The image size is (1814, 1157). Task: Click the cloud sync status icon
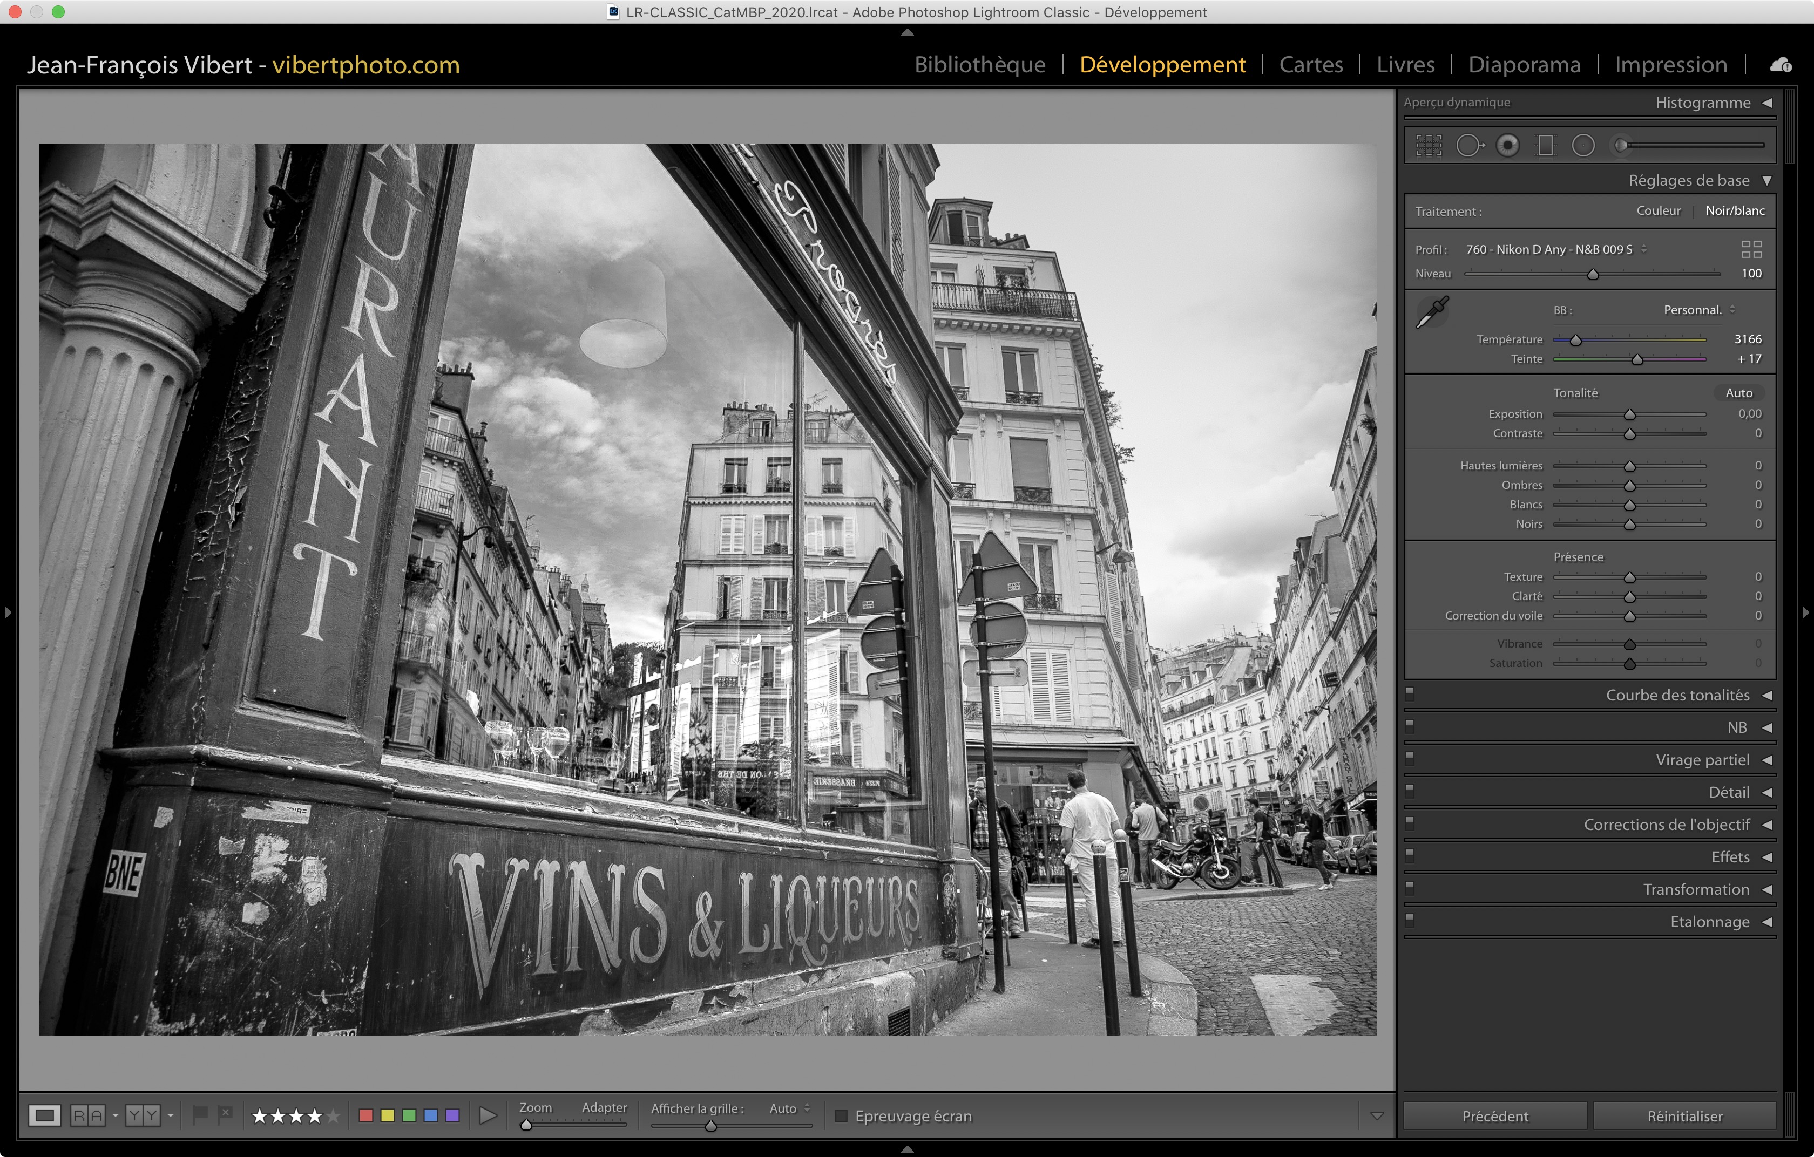[1781, 65]
